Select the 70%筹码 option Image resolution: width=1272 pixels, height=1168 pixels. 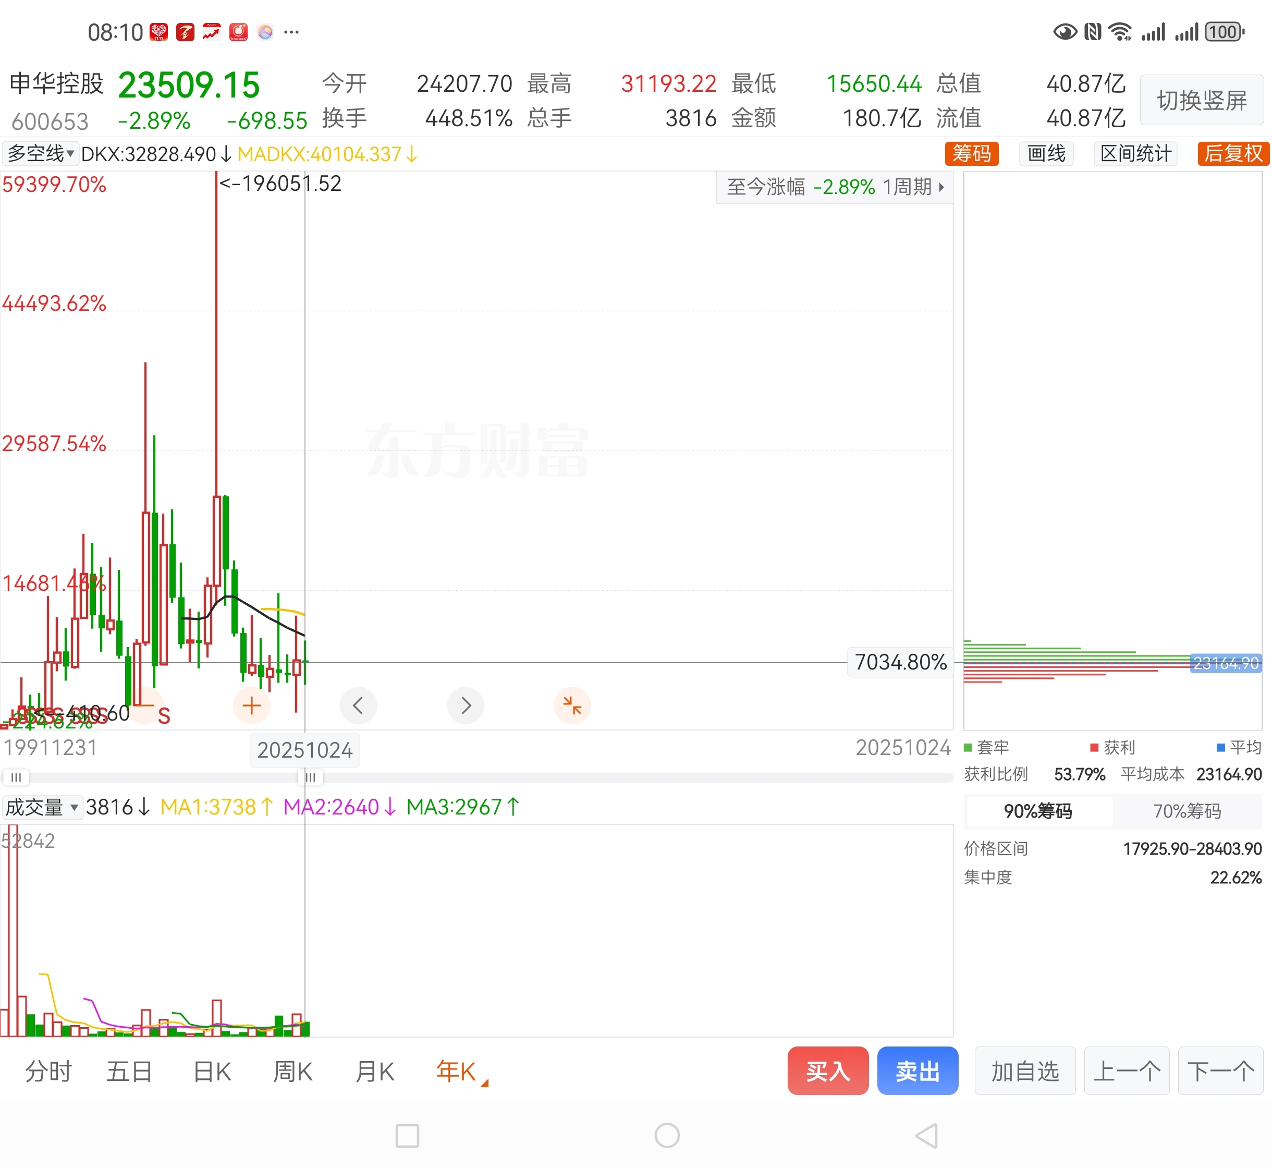click(1187, 811)
